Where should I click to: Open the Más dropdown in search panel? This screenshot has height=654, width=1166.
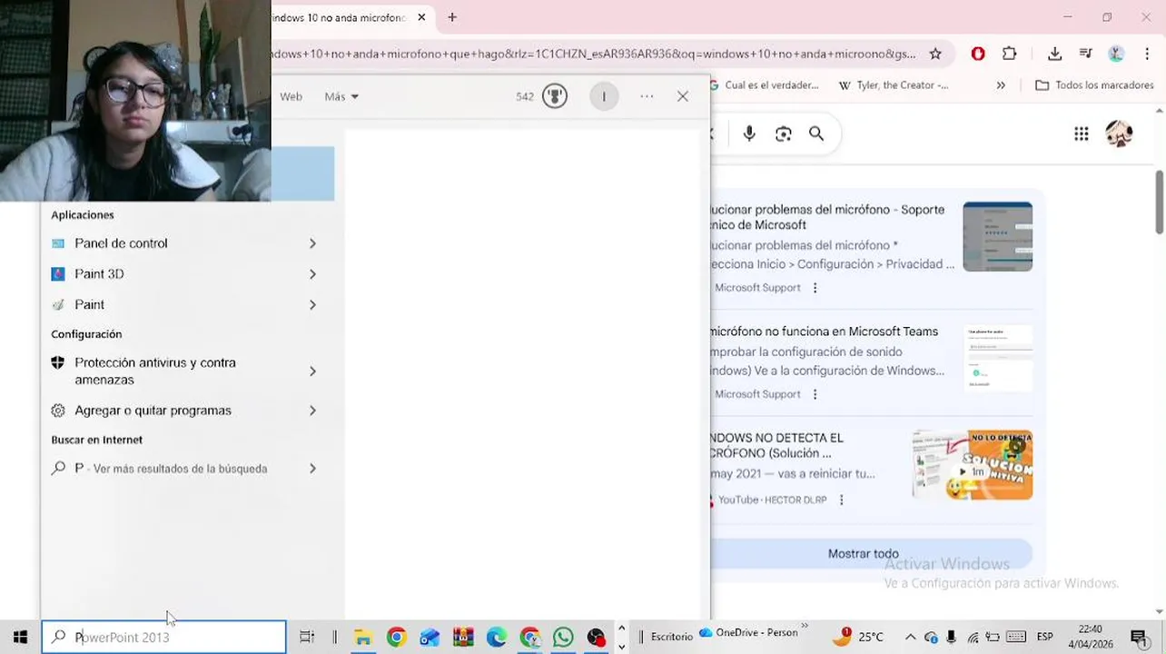tap(341, 96)
